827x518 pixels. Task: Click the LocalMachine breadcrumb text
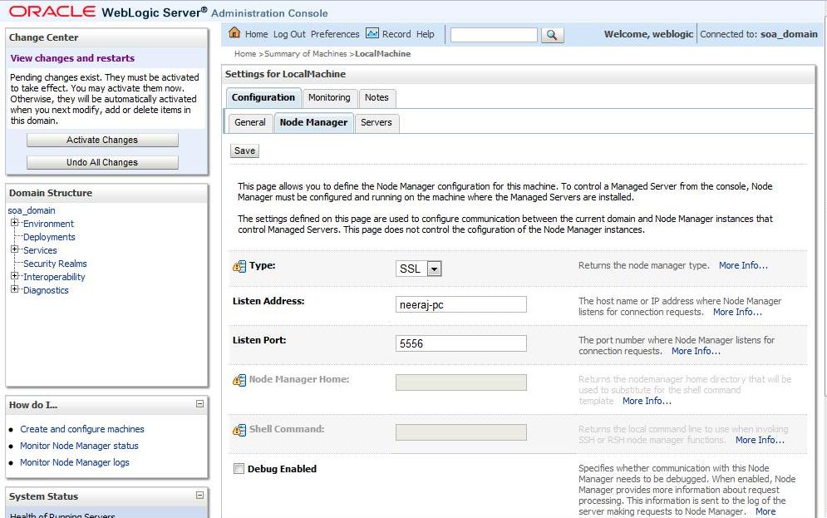tap(383, 54)
